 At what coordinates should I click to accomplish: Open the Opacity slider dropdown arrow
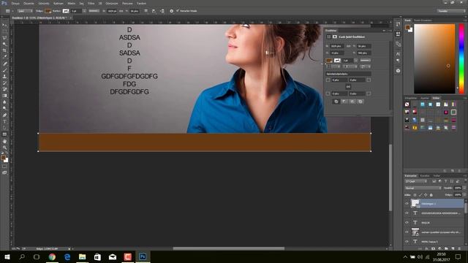464,188
